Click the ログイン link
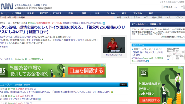185x104 pixels. tap(179, 17)
